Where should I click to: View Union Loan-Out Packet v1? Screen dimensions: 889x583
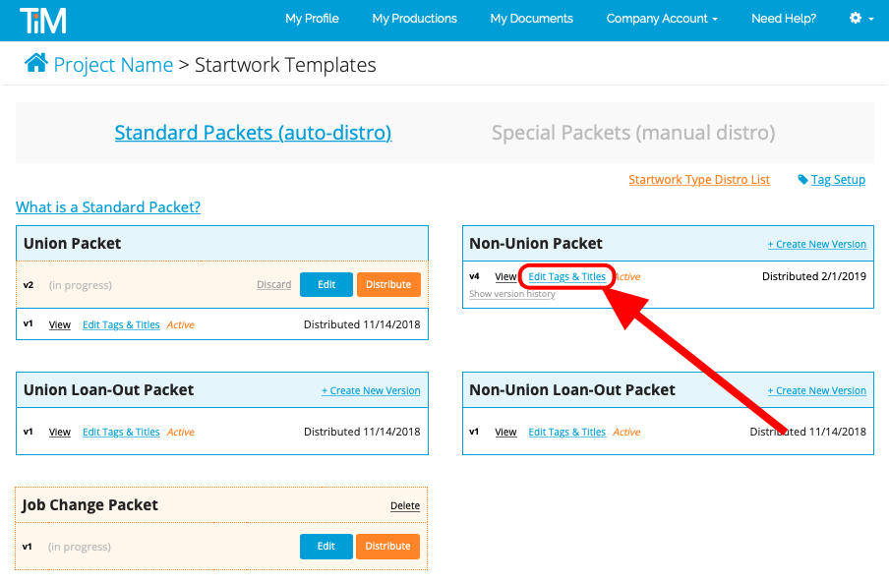[x=60, y=432]
